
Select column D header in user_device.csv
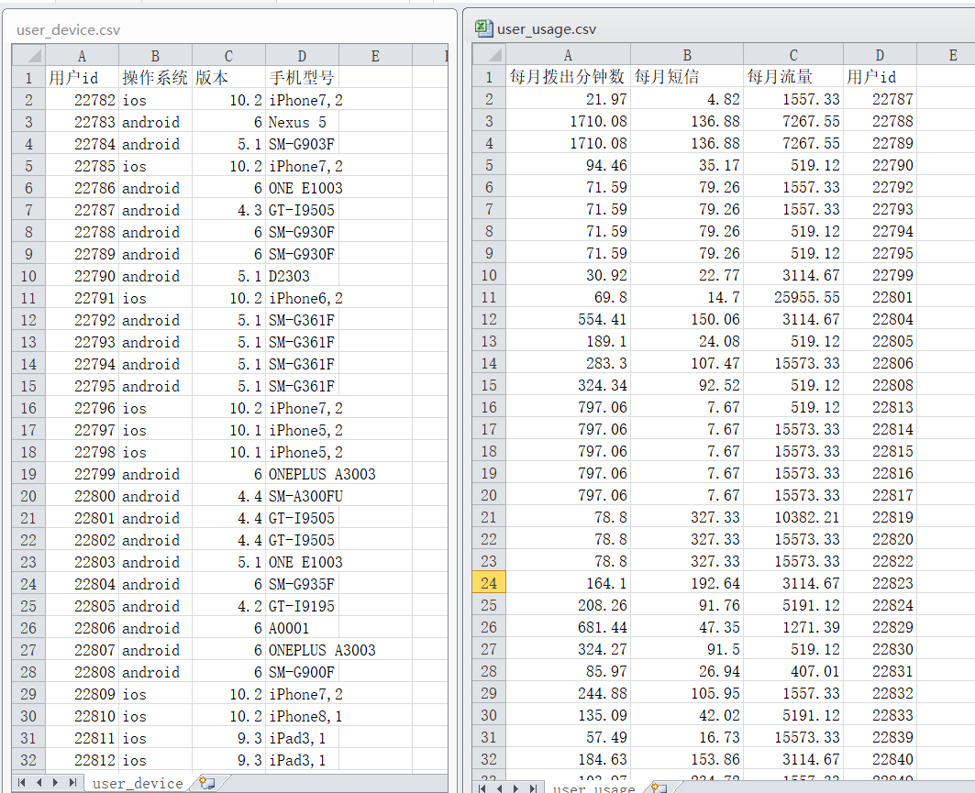(302, 56)
